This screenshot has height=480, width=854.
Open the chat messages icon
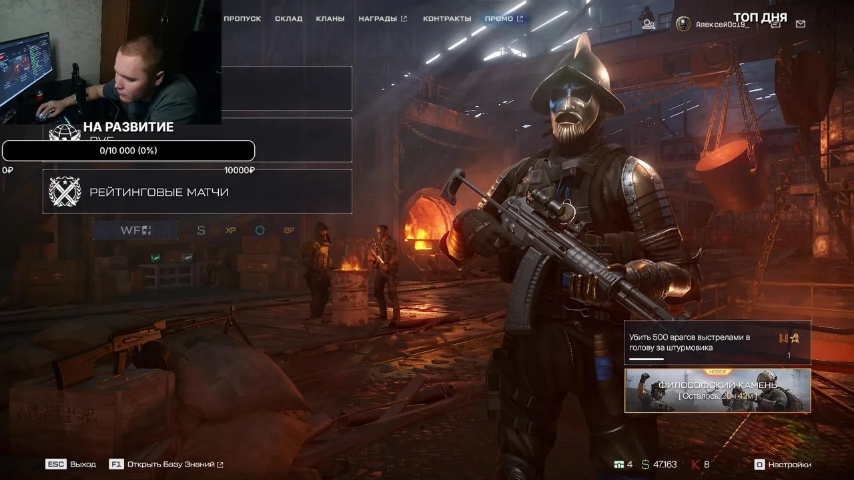(775, 25)
